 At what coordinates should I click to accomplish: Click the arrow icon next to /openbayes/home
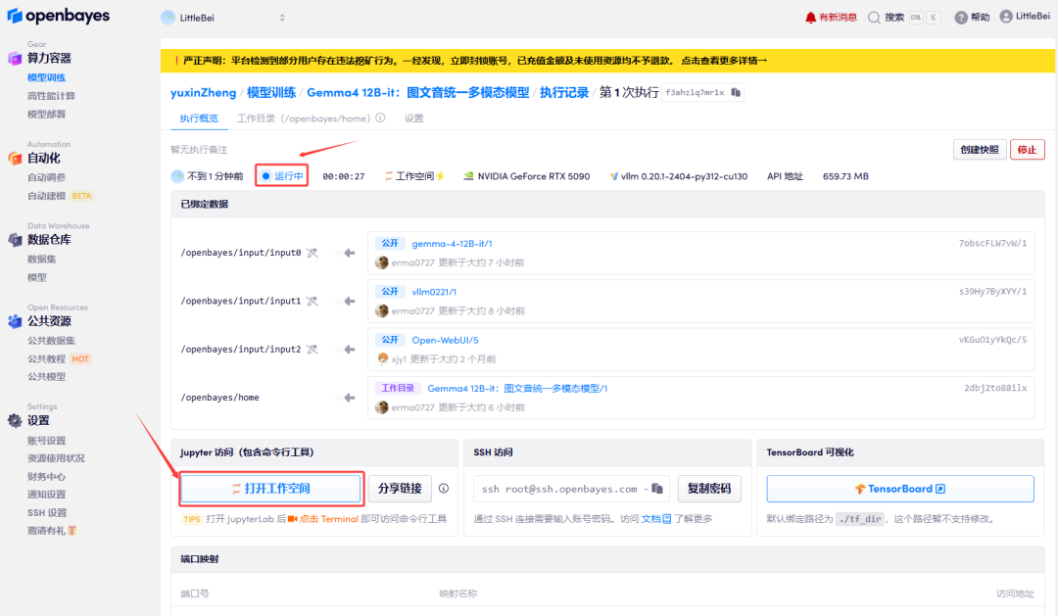pos(350,398)
